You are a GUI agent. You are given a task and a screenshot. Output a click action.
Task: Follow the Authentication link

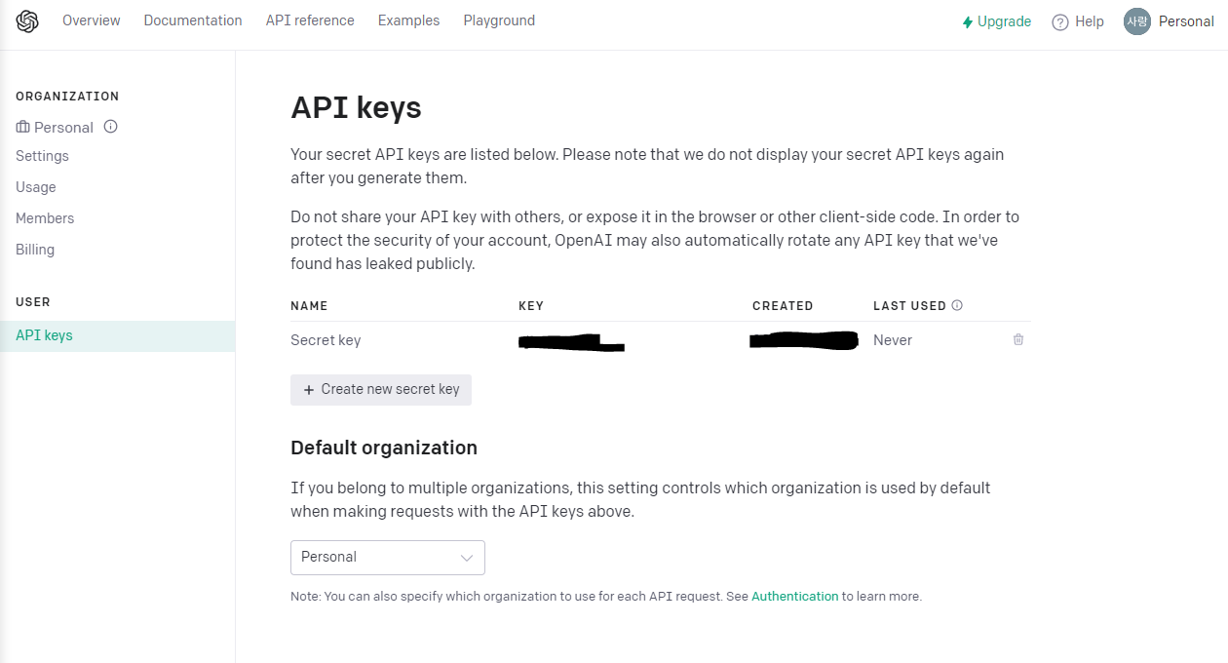pos(795,596)
